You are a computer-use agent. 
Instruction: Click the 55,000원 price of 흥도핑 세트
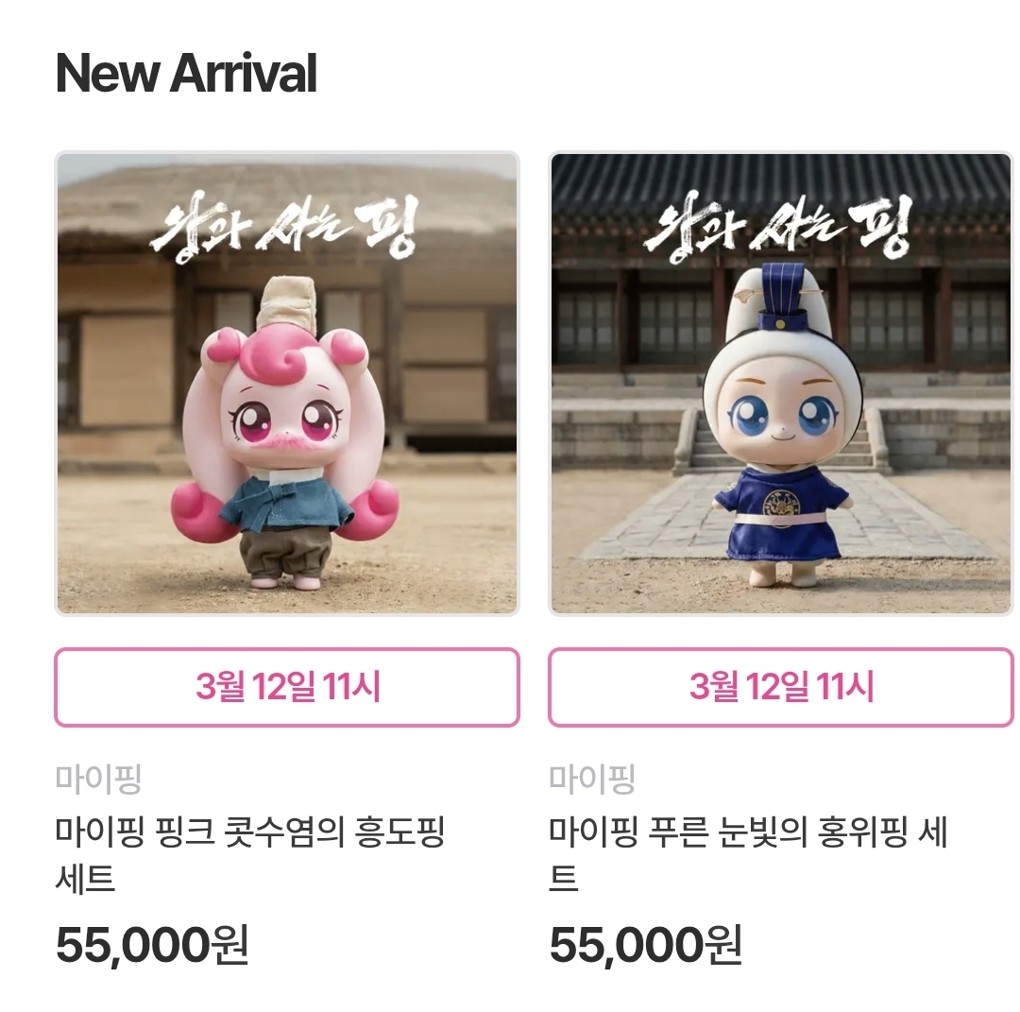(x=152, y=945)
